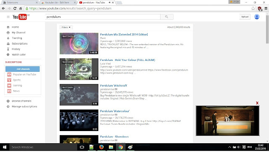Click the search magnifier button
The width and height of the screenshot is (269, 168).
(x=166, y=17)
